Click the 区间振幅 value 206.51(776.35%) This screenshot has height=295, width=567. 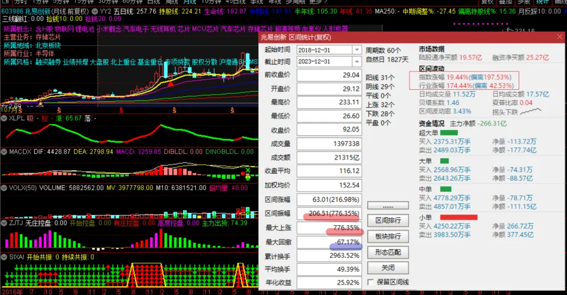pos(329,213)
